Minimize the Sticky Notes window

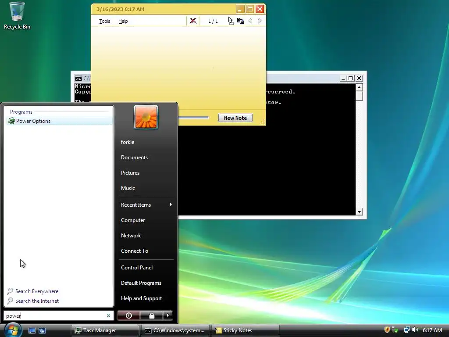(240, 9)
